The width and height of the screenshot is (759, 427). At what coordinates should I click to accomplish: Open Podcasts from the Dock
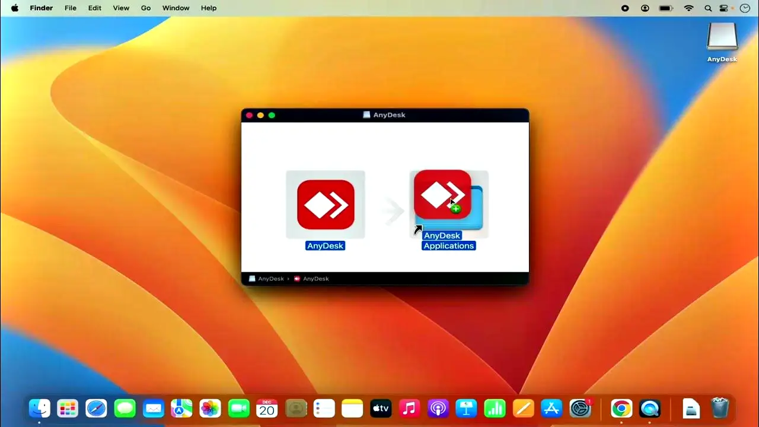coord(438,408)
